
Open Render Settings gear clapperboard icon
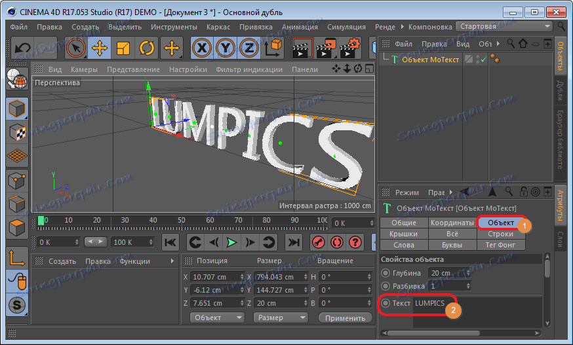[x=351, y=48]
